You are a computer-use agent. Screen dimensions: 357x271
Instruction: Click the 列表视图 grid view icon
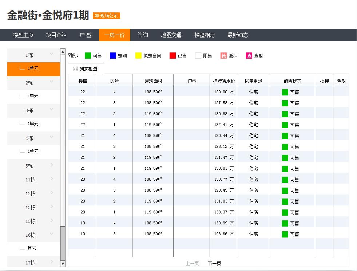[76, 69]
